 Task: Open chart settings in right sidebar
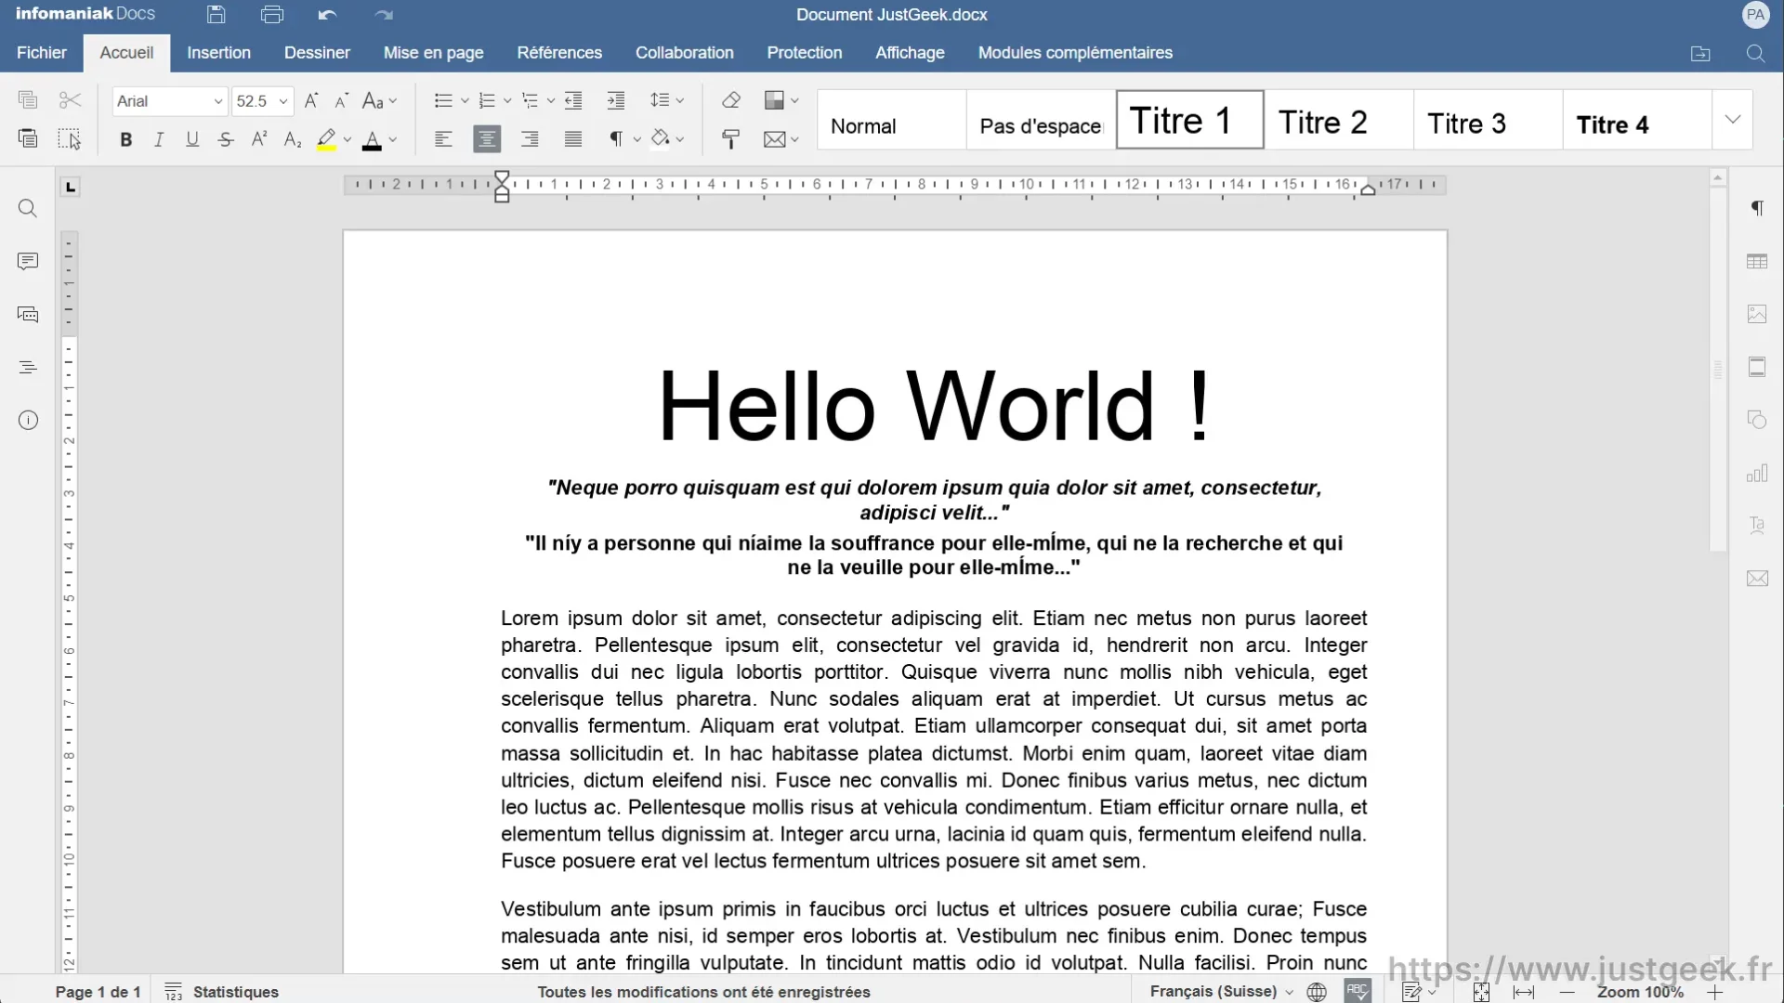click(x=1757, y=474)
